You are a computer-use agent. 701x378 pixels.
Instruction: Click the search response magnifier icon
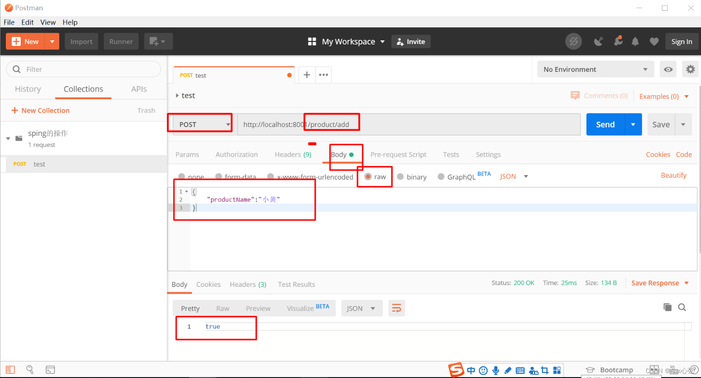[682, 307]
